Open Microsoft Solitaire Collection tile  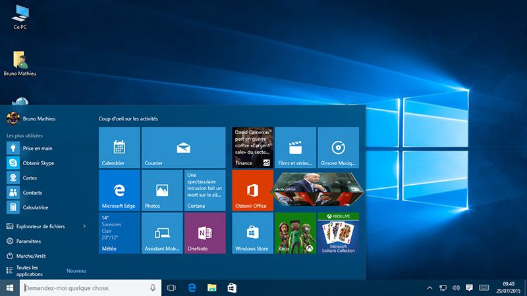[x=338, y=233]
